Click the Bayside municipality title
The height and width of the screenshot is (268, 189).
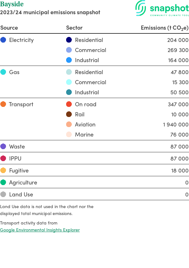pyautogui.click(x=12, y=4)
